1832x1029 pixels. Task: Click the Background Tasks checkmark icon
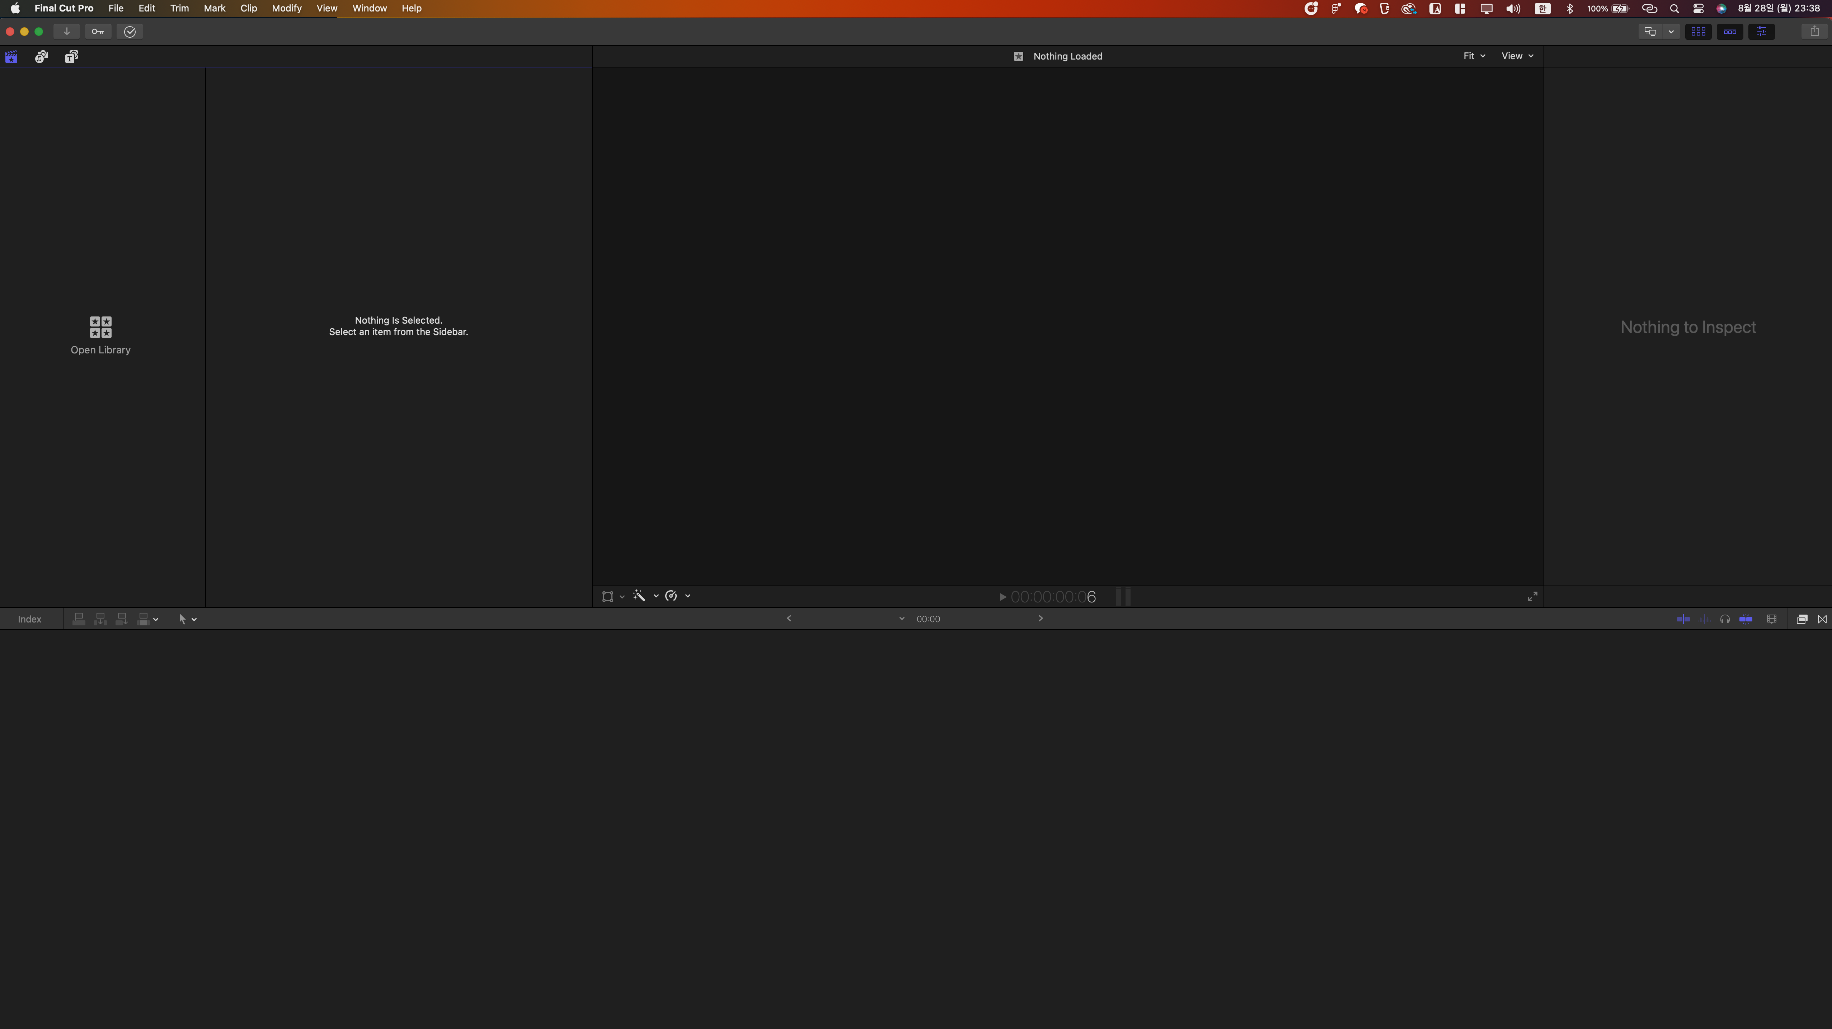130,31
